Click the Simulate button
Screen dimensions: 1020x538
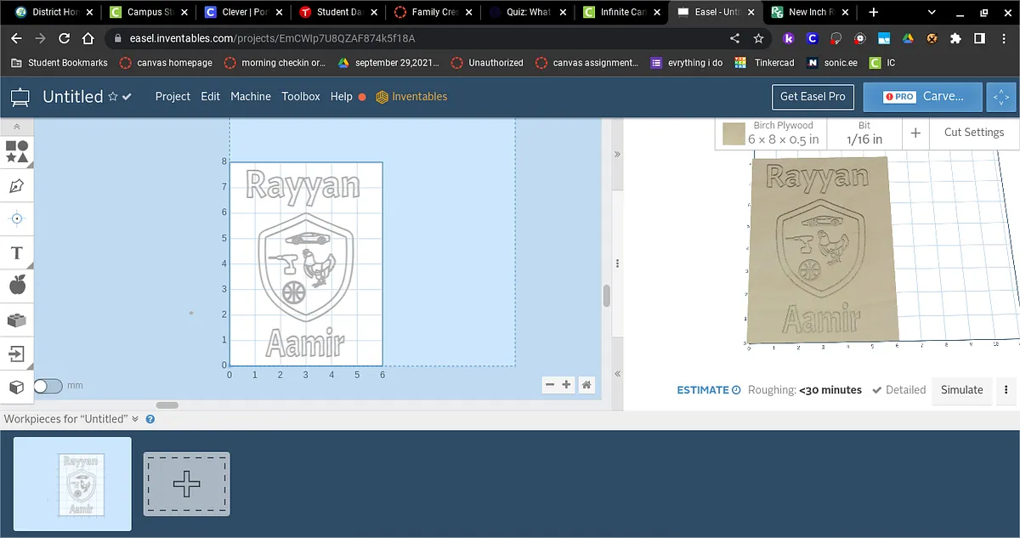pyautogui.click(x=961, y=390)
